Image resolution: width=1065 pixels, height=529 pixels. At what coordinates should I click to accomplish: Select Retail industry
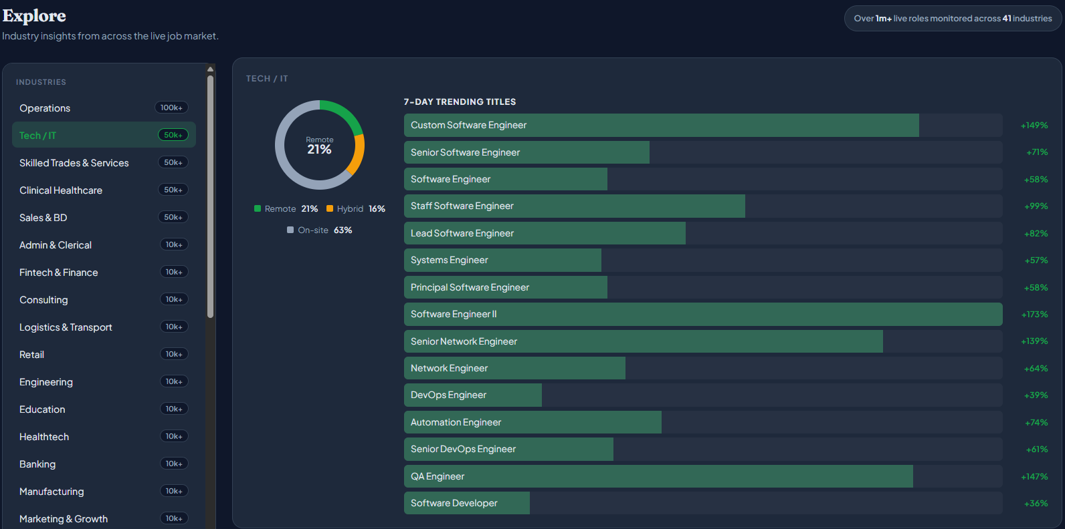click(x=104, y=354)
